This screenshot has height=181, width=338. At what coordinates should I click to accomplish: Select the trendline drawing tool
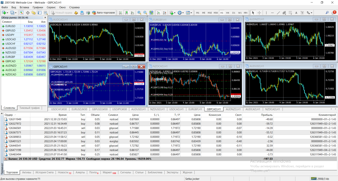tap(278, 13)
